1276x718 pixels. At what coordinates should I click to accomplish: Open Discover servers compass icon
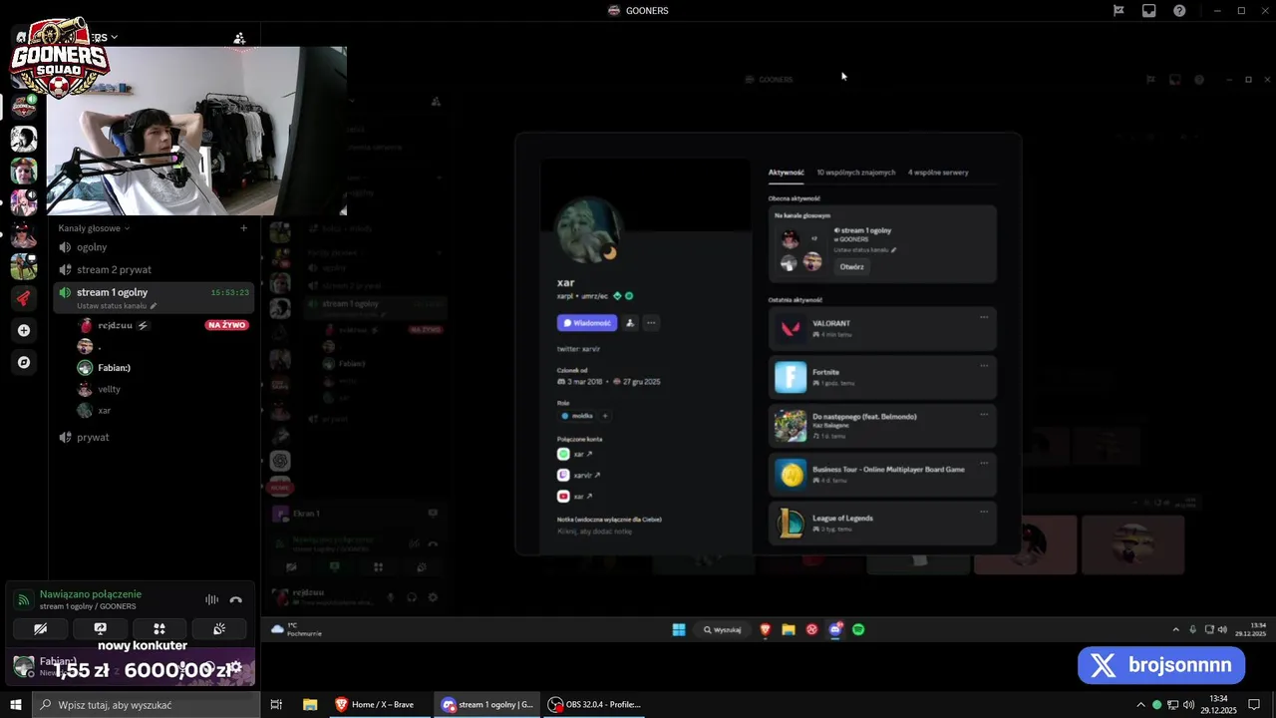24,362
